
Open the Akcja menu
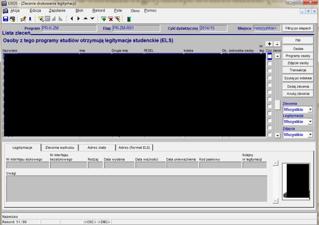point(15,11)
